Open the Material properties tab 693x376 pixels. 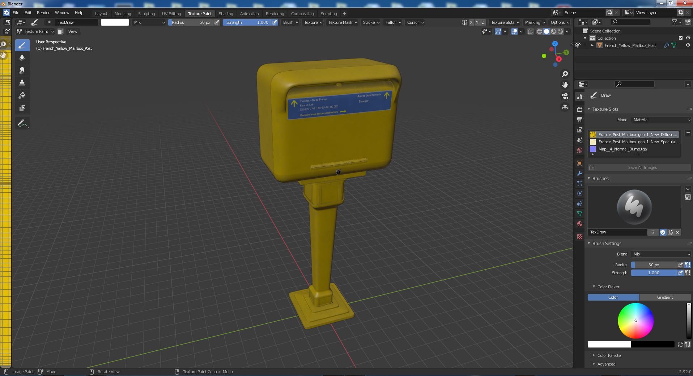coord(580,224)
